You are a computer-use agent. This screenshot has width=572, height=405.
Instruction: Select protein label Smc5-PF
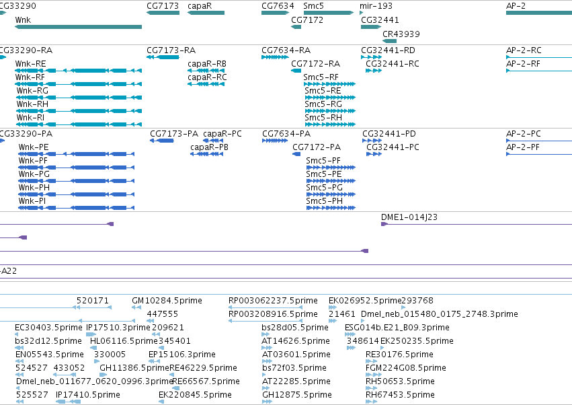323,161
